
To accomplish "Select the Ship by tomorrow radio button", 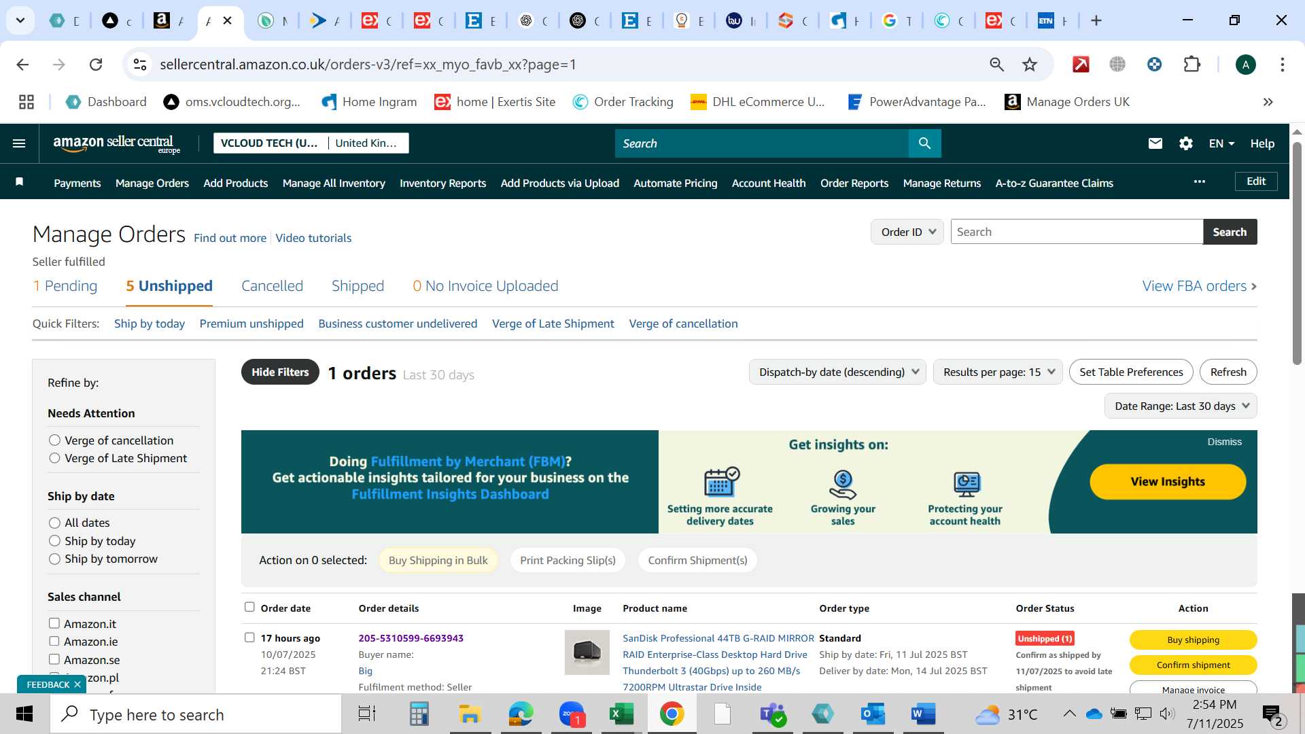I will click(54, 559).
